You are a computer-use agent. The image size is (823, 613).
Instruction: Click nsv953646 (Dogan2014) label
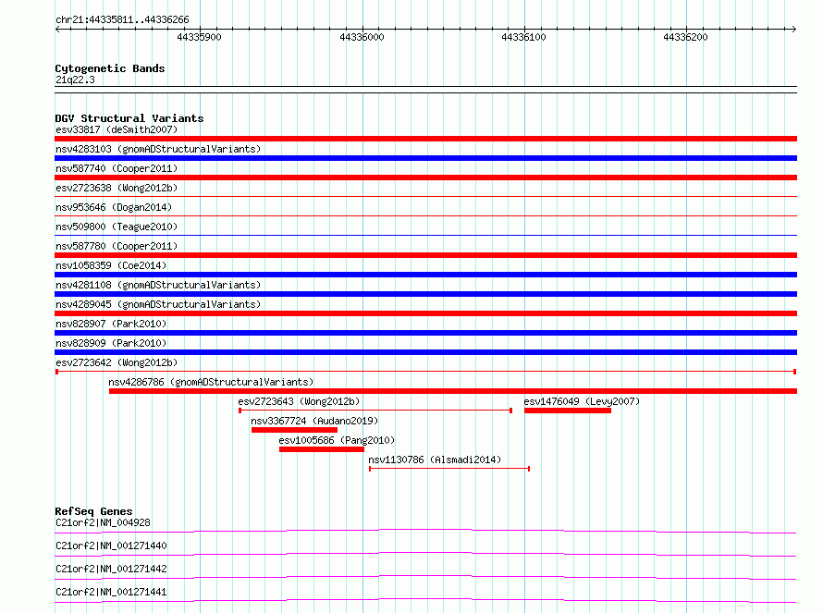point(114,207)
